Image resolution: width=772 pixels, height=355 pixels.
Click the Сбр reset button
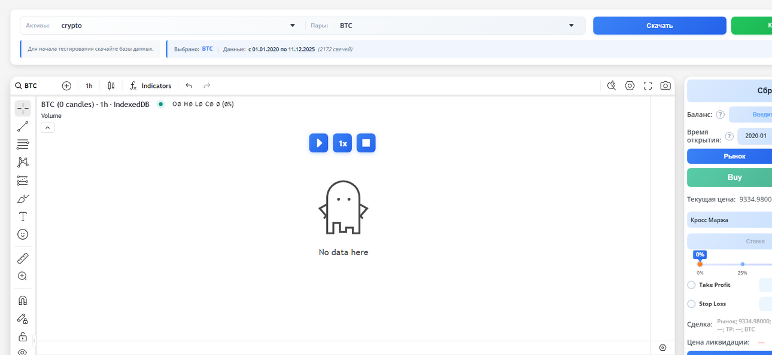click(730, 91)
